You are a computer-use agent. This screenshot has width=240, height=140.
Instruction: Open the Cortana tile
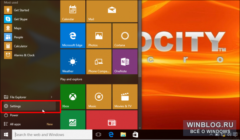click(x=125, y=36)
